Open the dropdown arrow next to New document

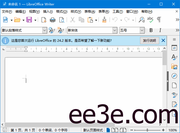(x=12, y=20)
